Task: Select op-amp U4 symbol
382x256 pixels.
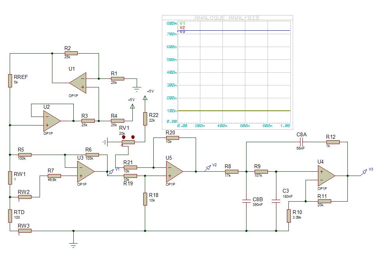Action: (x=326, y=176)
